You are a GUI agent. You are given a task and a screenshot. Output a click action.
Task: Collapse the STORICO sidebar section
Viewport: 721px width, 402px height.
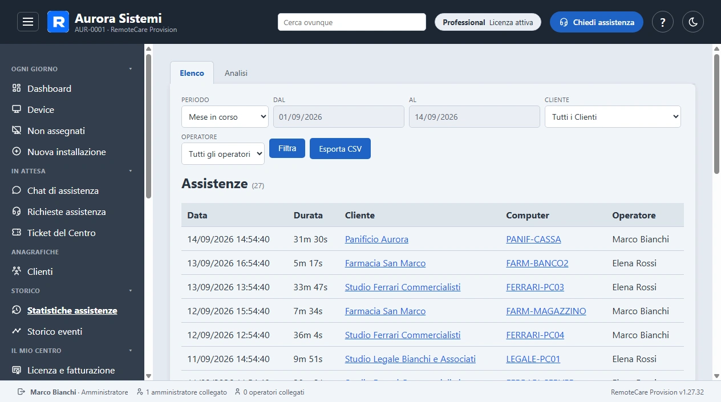(x=130, y=291)
